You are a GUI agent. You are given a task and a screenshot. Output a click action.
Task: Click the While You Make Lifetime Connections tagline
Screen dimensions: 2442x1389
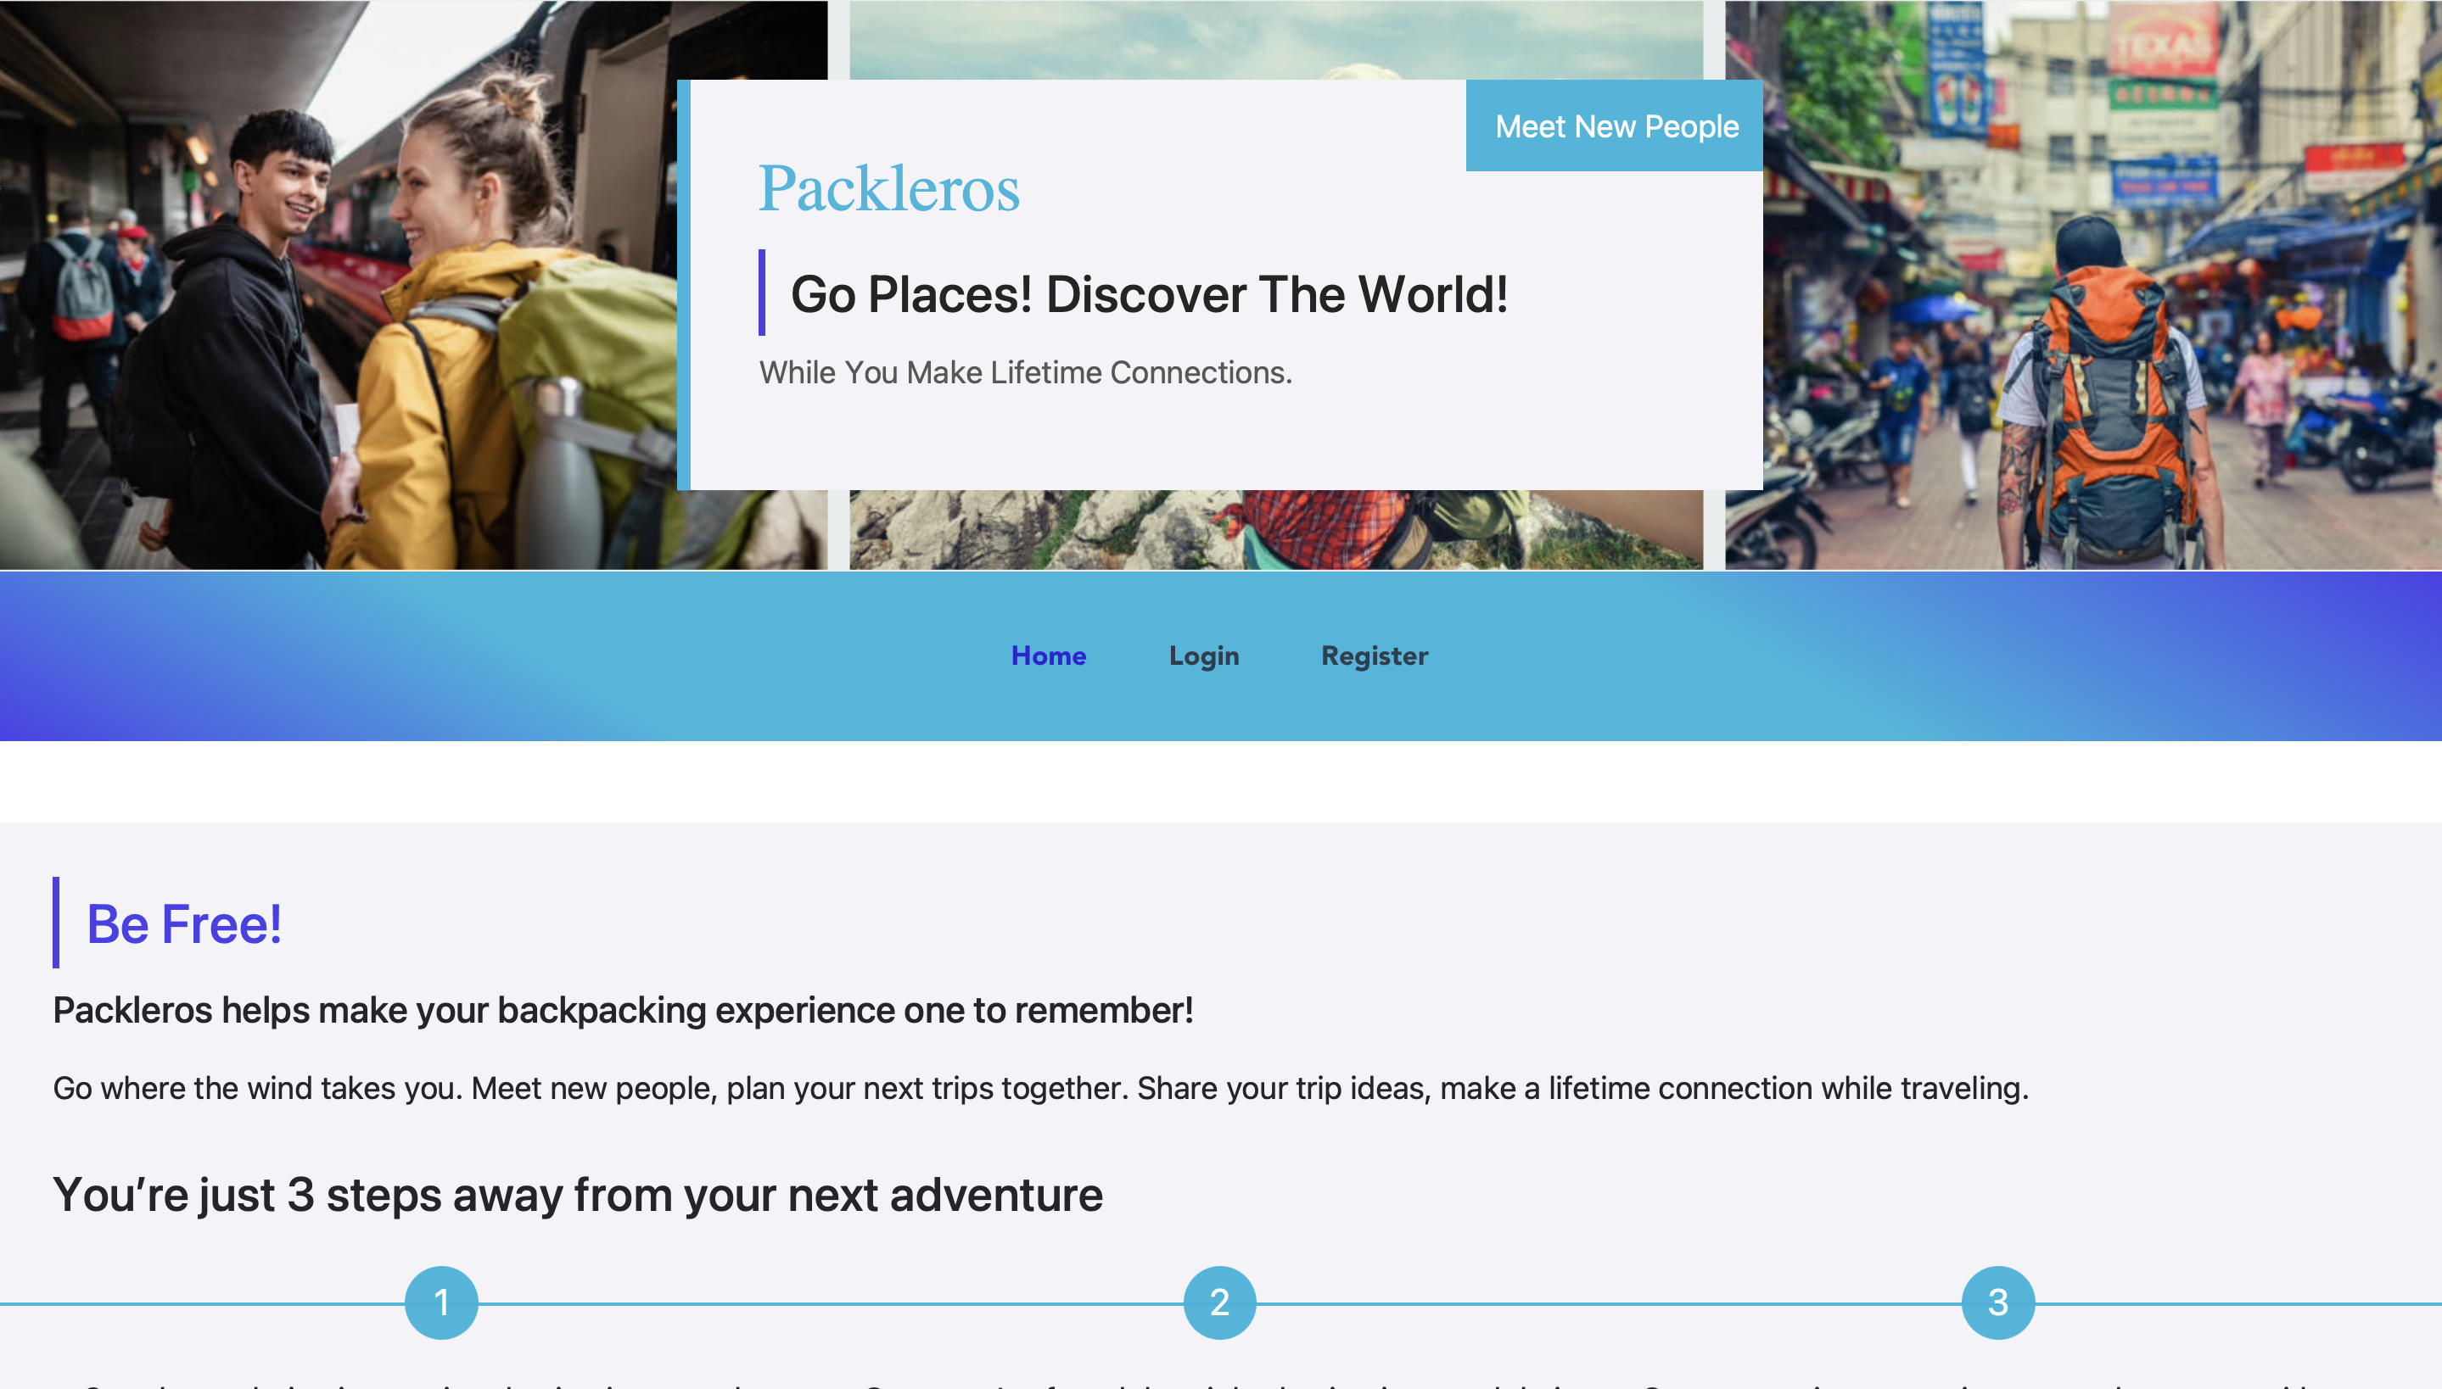click(1026, 372)
